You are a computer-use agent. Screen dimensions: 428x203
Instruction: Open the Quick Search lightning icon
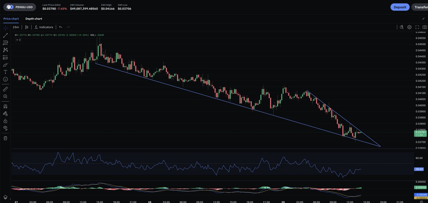(x=402, y=27)
